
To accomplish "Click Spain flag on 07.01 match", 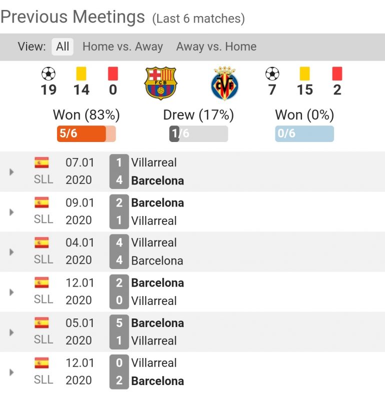I will click(x=42, y=162).
